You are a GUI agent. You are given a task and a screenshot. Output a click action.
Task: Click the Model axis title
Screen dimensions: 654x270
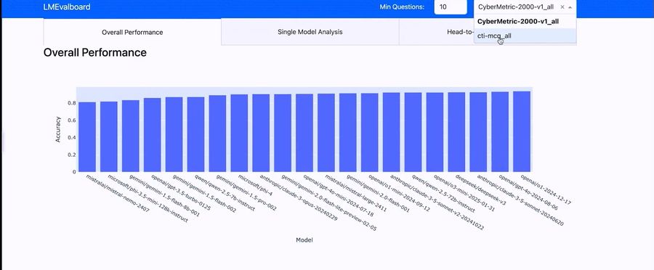[304, 240]
